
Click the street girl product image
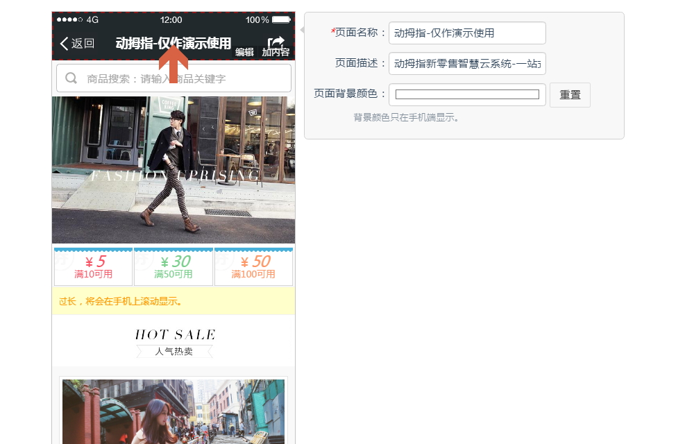pos(173,411)
